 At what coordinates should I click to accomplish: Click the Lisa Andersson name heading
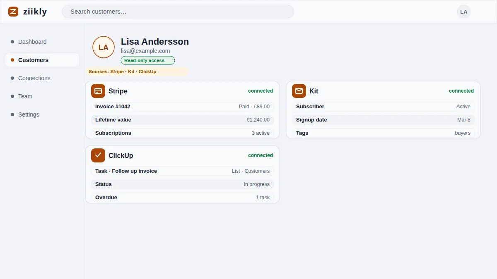155,42
